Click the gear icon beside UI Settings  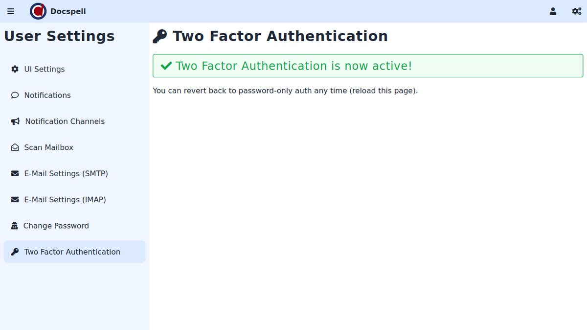15,69
